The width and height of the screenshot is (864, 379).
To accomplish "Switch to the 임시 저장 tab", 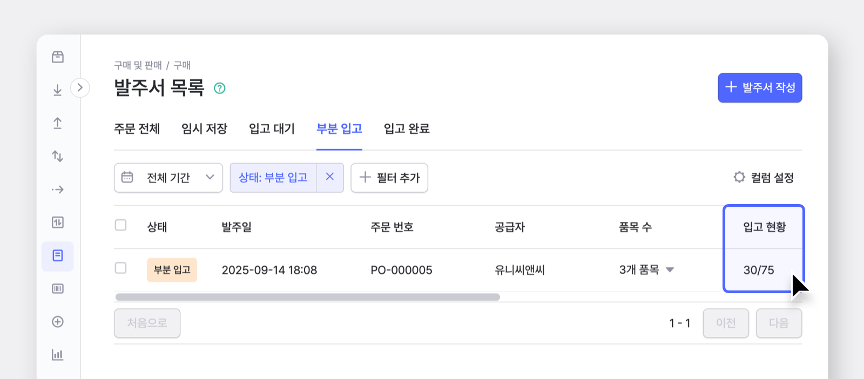I will click(x=204, y=128).
